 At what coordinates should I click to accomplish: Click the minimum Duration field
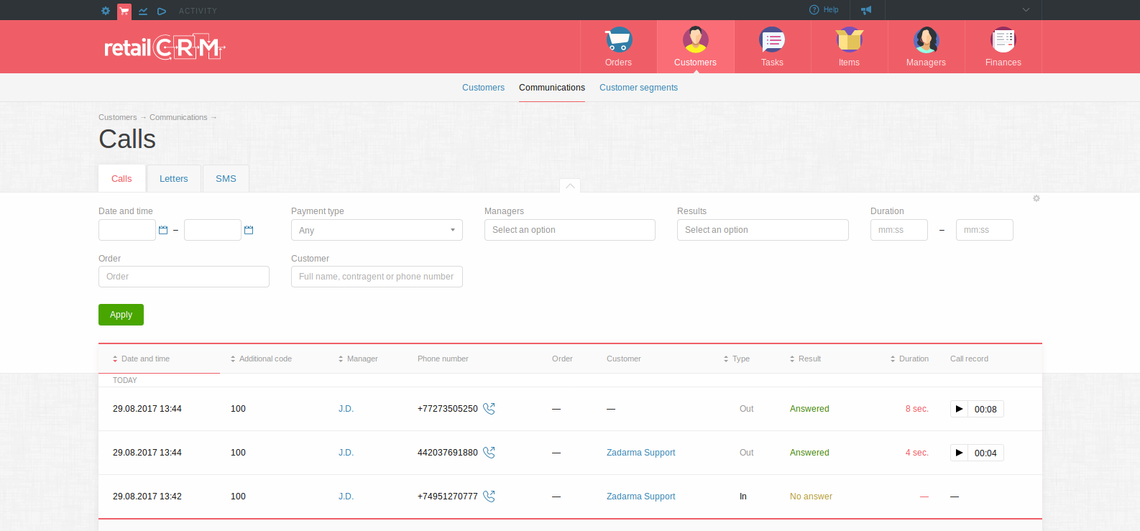[x=899, y=230]
